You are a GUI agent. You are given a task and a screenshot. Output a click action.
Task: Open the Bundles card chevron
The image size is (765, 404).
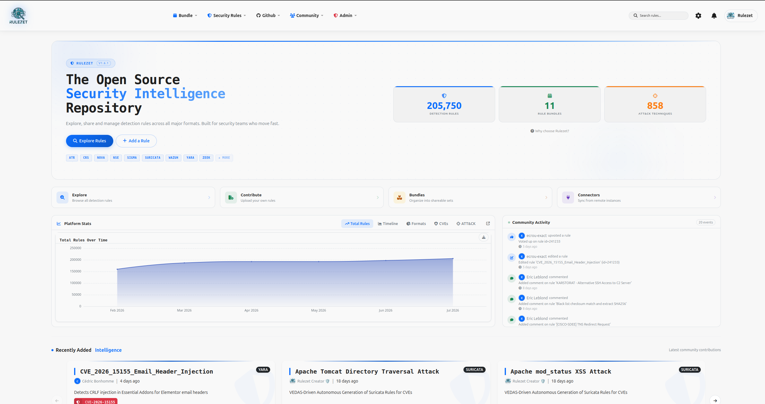point(546,198)
